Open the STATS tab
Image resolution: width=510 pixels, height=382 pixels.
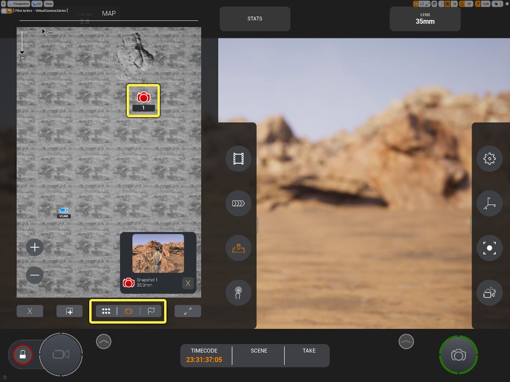pos(255,19)
